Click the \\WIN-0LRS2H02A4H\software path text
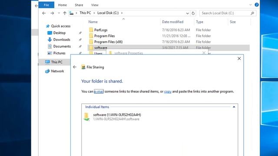Screen dimensions: 278x156 [116, 119]
